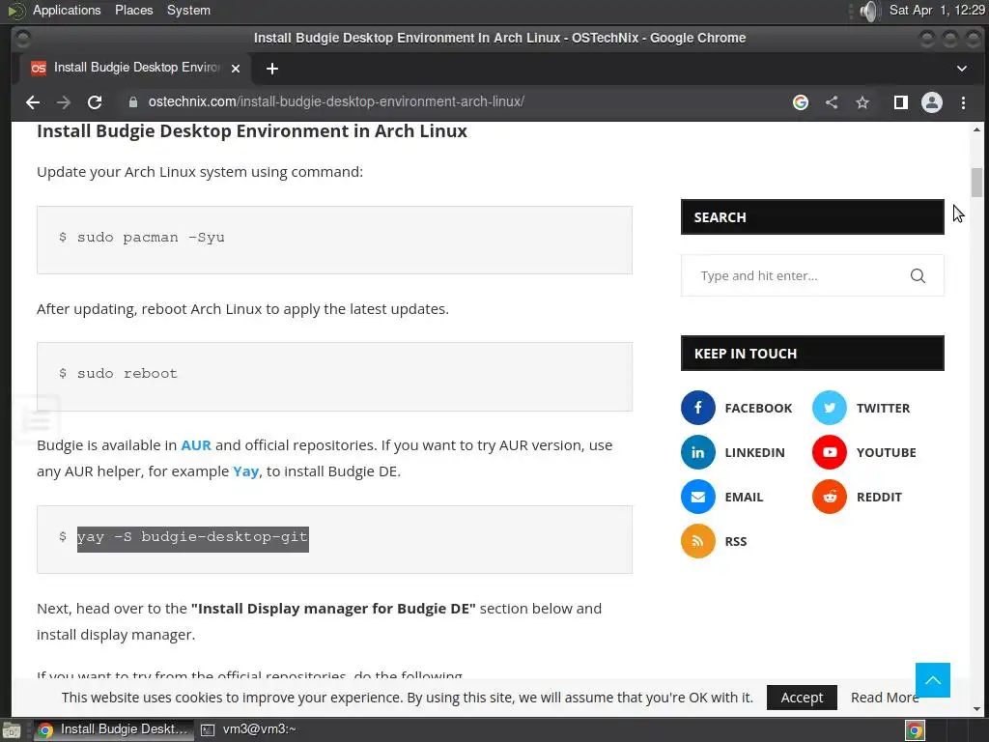Image resolution: width=989 pixels, height=742 pixels.
Task: Click the FACEBOOK label text
Action: click(758, 409)
